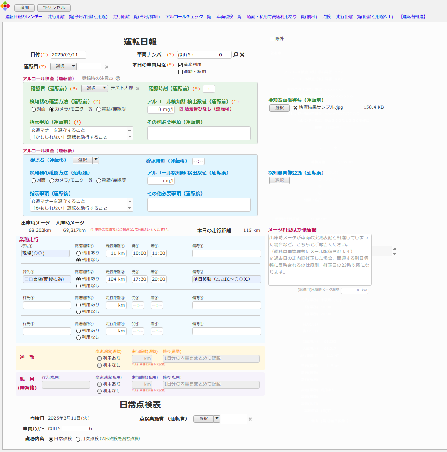Click the vehicle number search magnifier icon
447x452 pixels.
click(235, 55)
